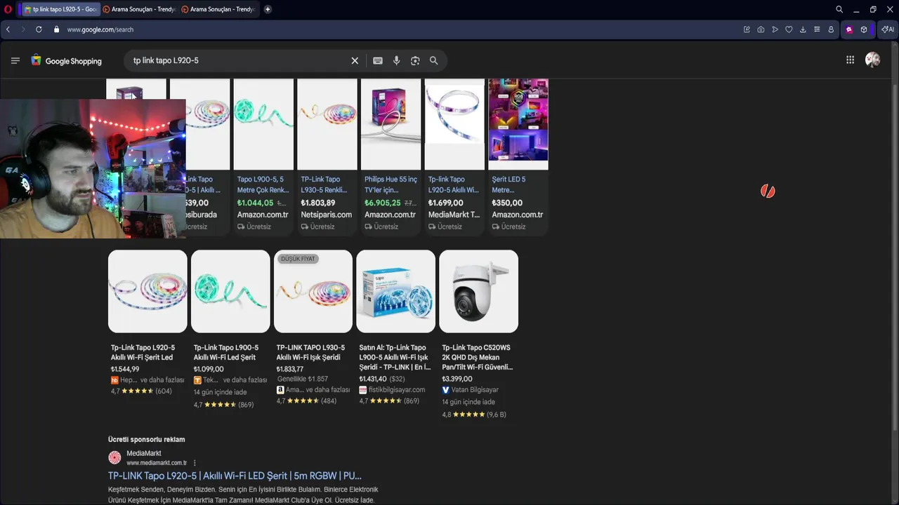Open the Satın Al: Tp-Link Tapo L900-5 title
Screen dimensions: 899x505
pyautogui.click(x=395, y=357)
